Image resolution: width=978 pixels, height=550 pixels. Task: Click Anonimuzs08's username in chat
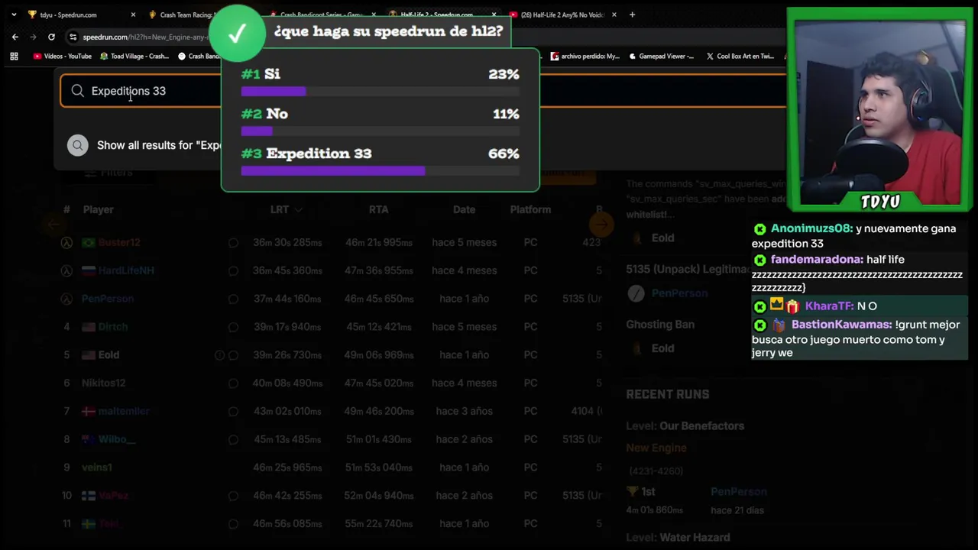[x=811, y=228]
